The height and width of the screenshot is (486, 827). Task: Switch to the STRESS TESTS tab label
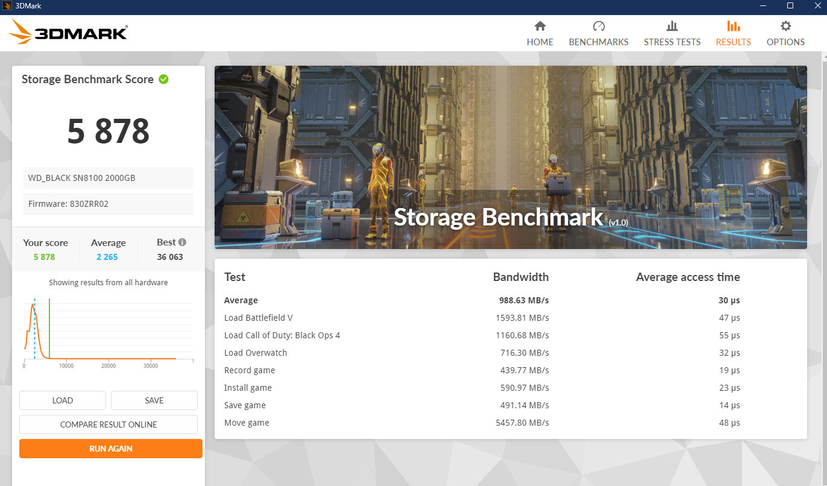click(x=672, y=42)
